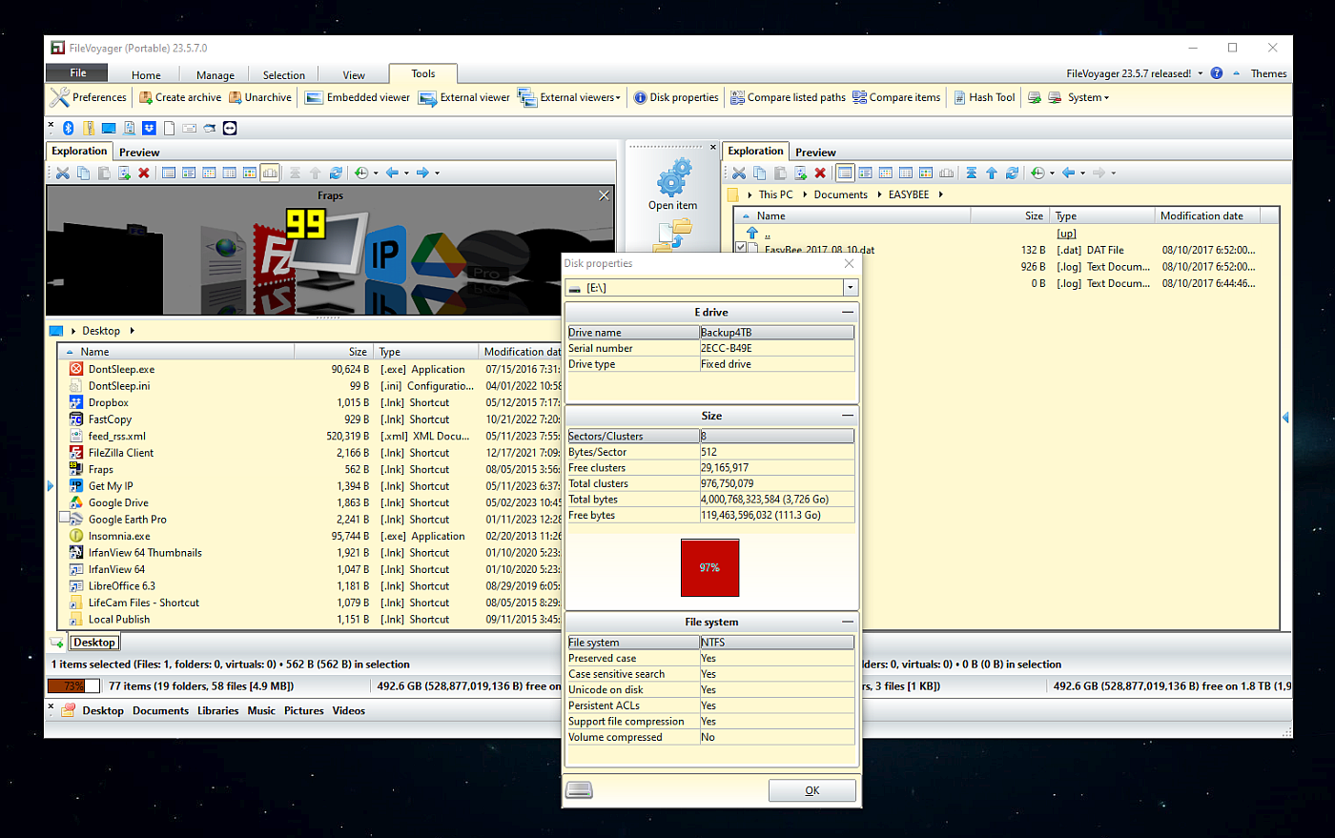Screen dimensions: 1335x838
Task: Switch to the View ribbon tab
Action: (354, 74)
